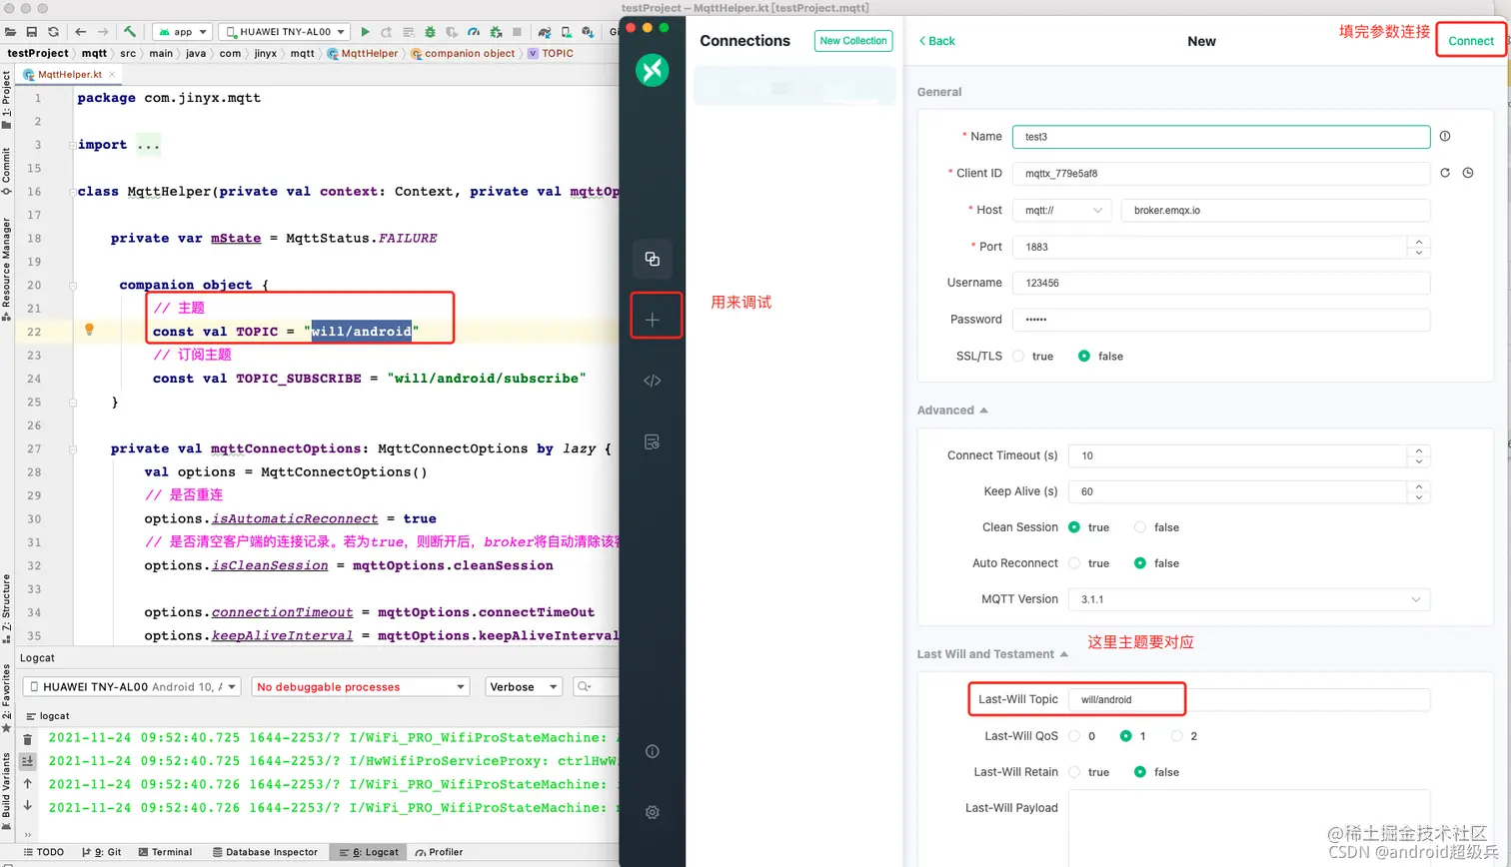
Task: Run the app with the green play icon
Action: click(x=365, y=32)
